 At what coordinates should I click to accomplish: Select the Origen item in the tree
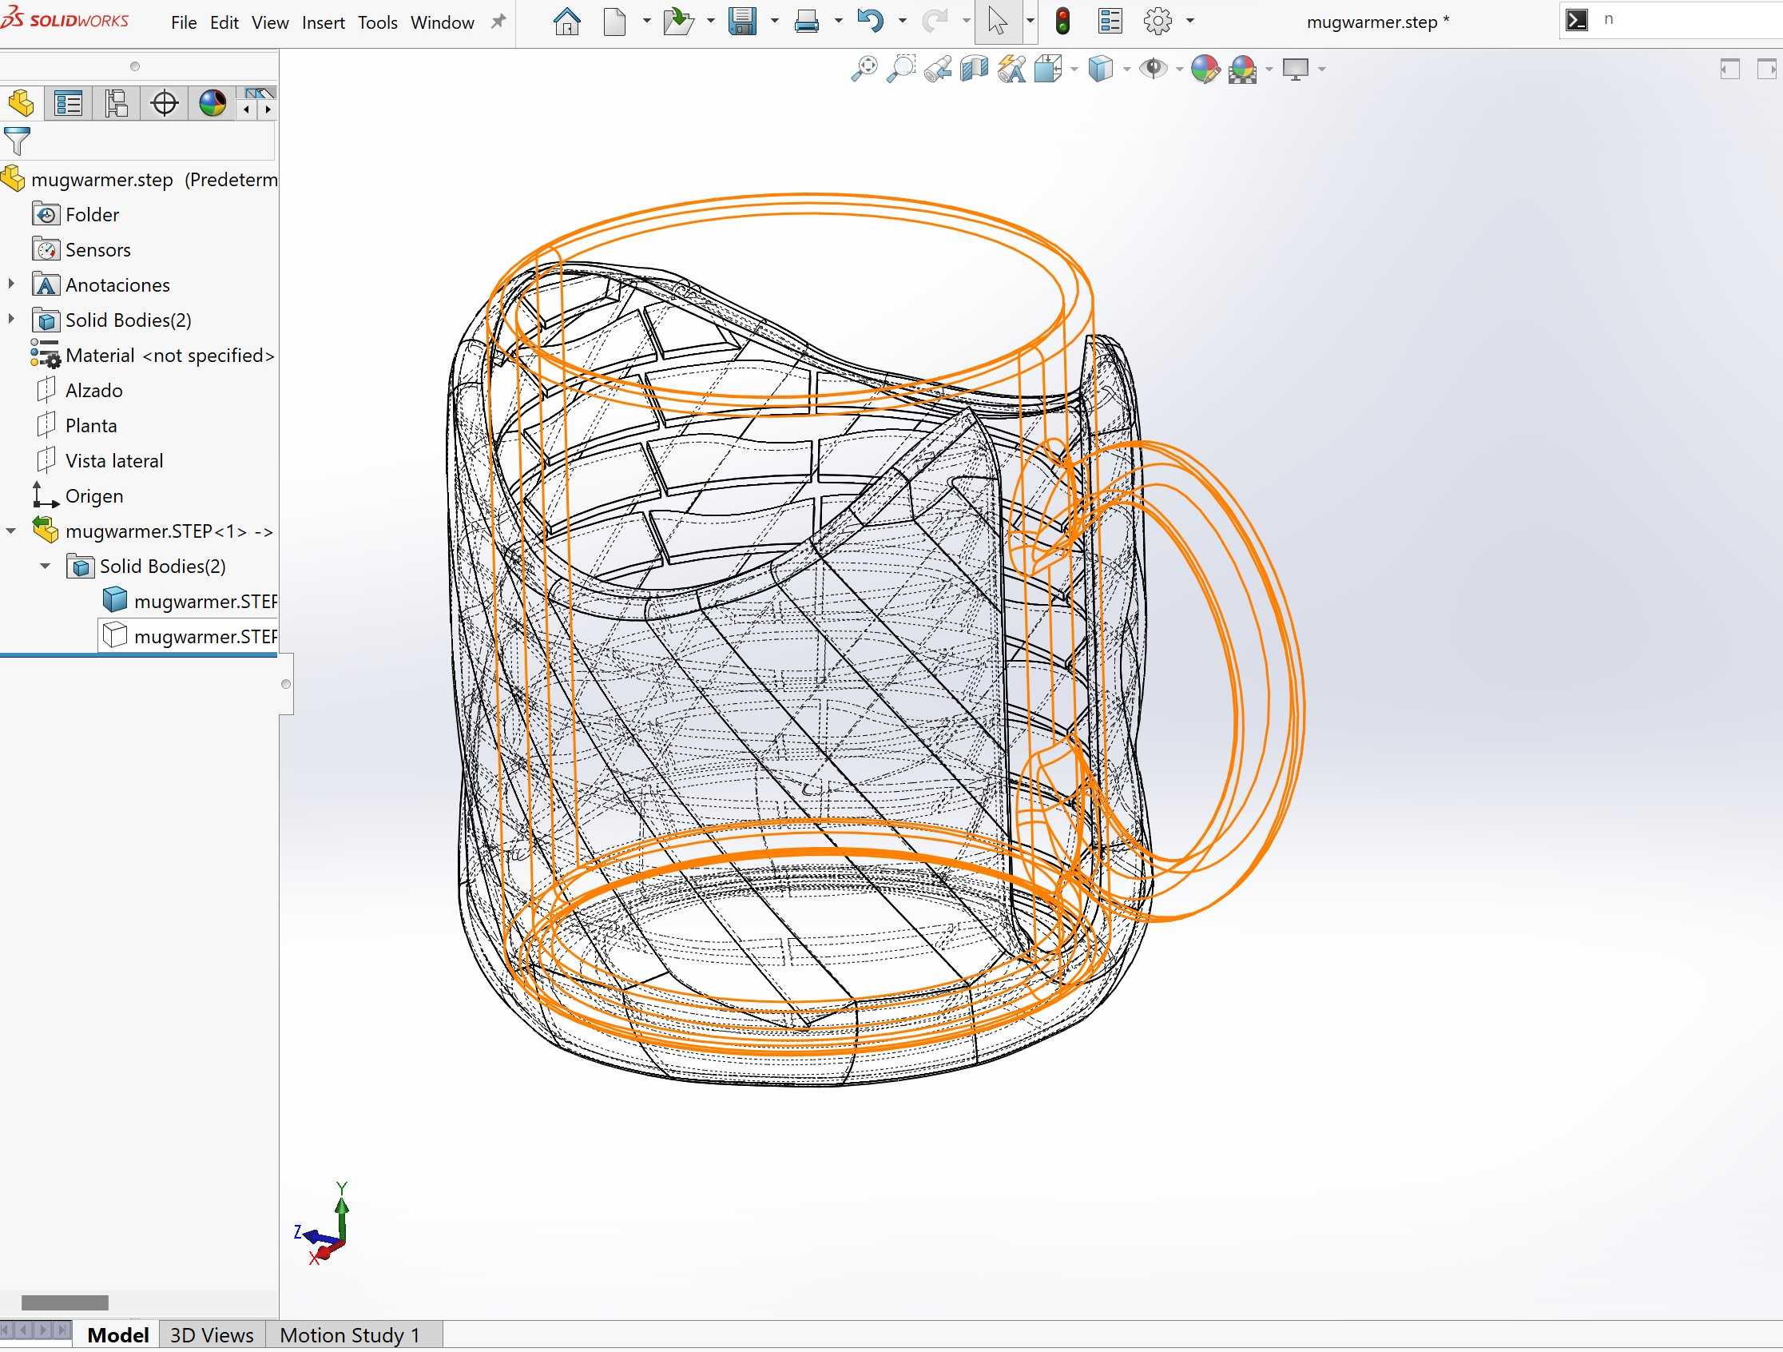coord(94,496)
